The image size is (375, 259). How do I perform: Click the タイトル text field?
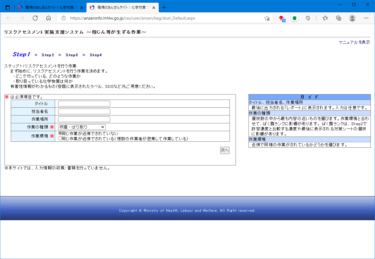[84, 104]
